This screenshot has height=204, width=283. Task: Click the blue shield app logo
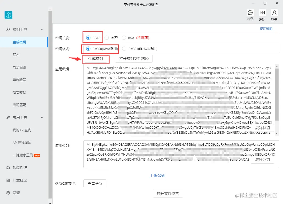8,15
